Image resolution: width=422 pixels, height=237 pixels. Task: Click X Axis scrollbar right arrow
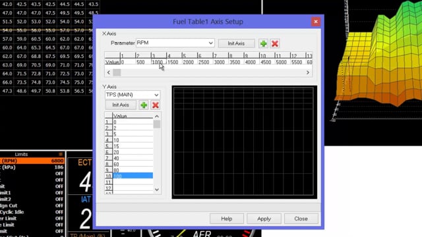[308, 72]
